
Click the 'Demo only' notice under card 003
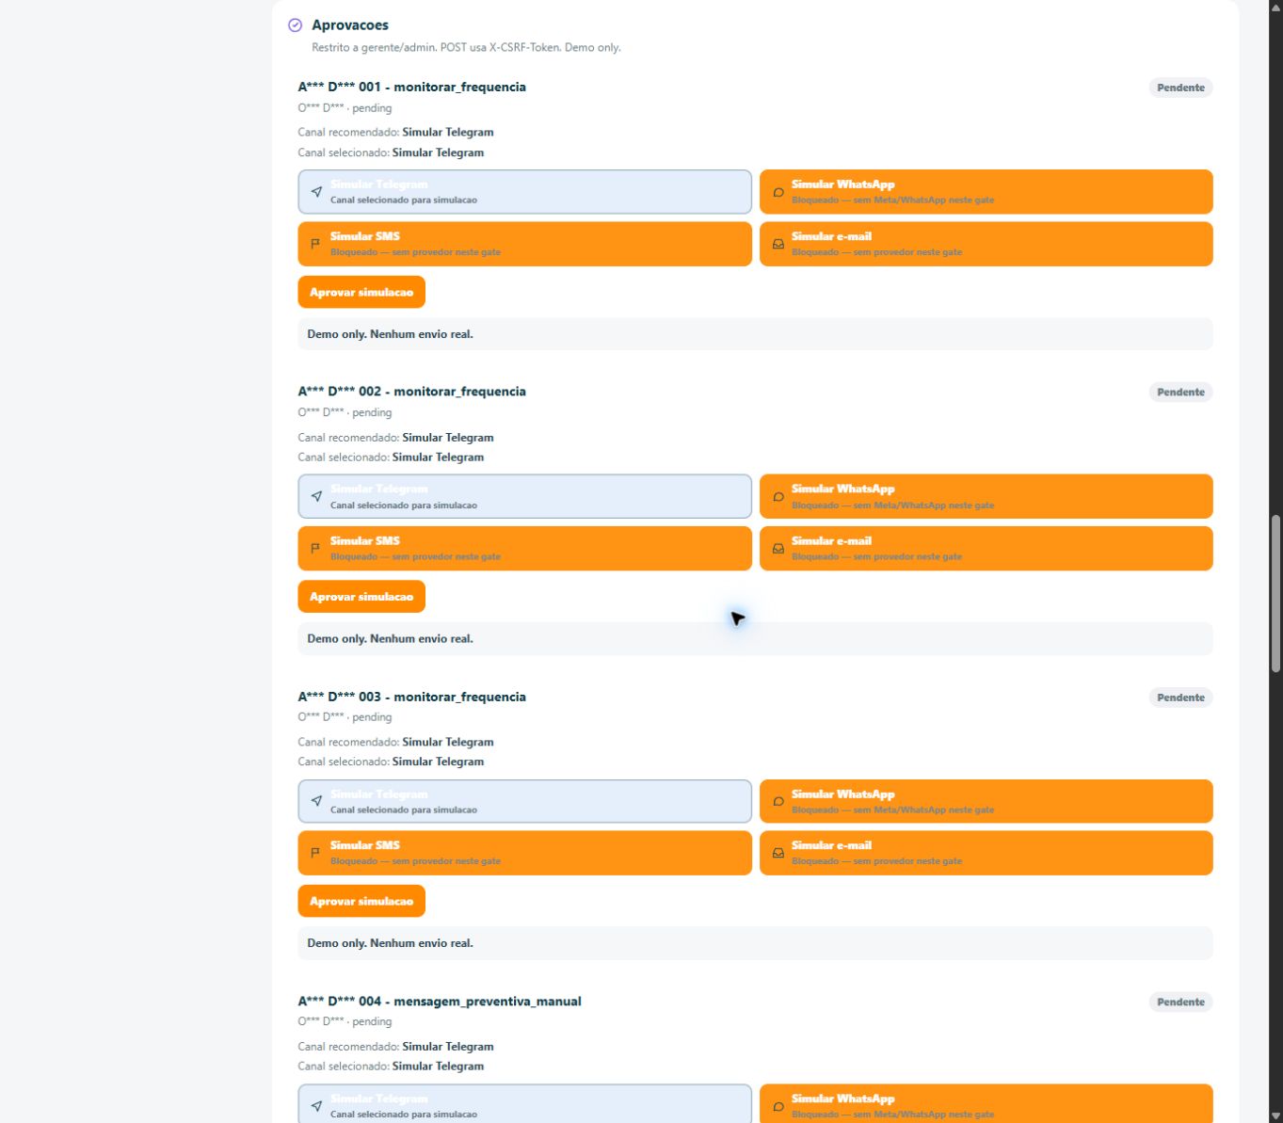tap(755, 943)
